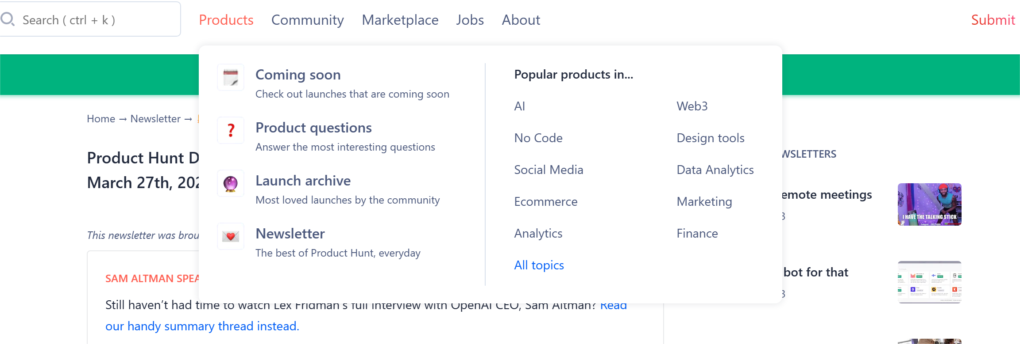The width and height of the screenshot is (1020, 344).
Task: Open the talking stick newsletter thumbnail
Action: [x=929, y=204]
